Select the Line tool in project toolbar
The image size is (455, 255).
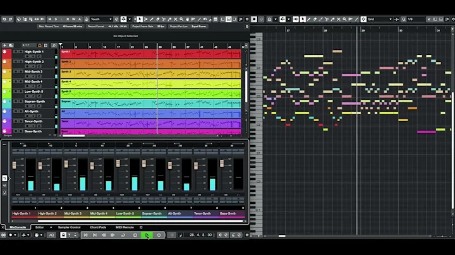coord(199,19)
